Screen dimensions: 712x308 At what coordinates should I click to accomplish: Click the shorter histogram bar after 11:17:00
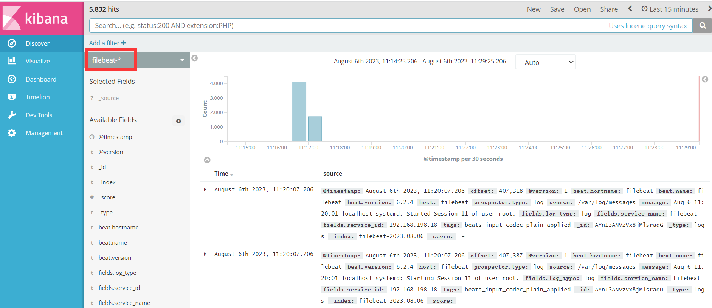click(315, 129)
